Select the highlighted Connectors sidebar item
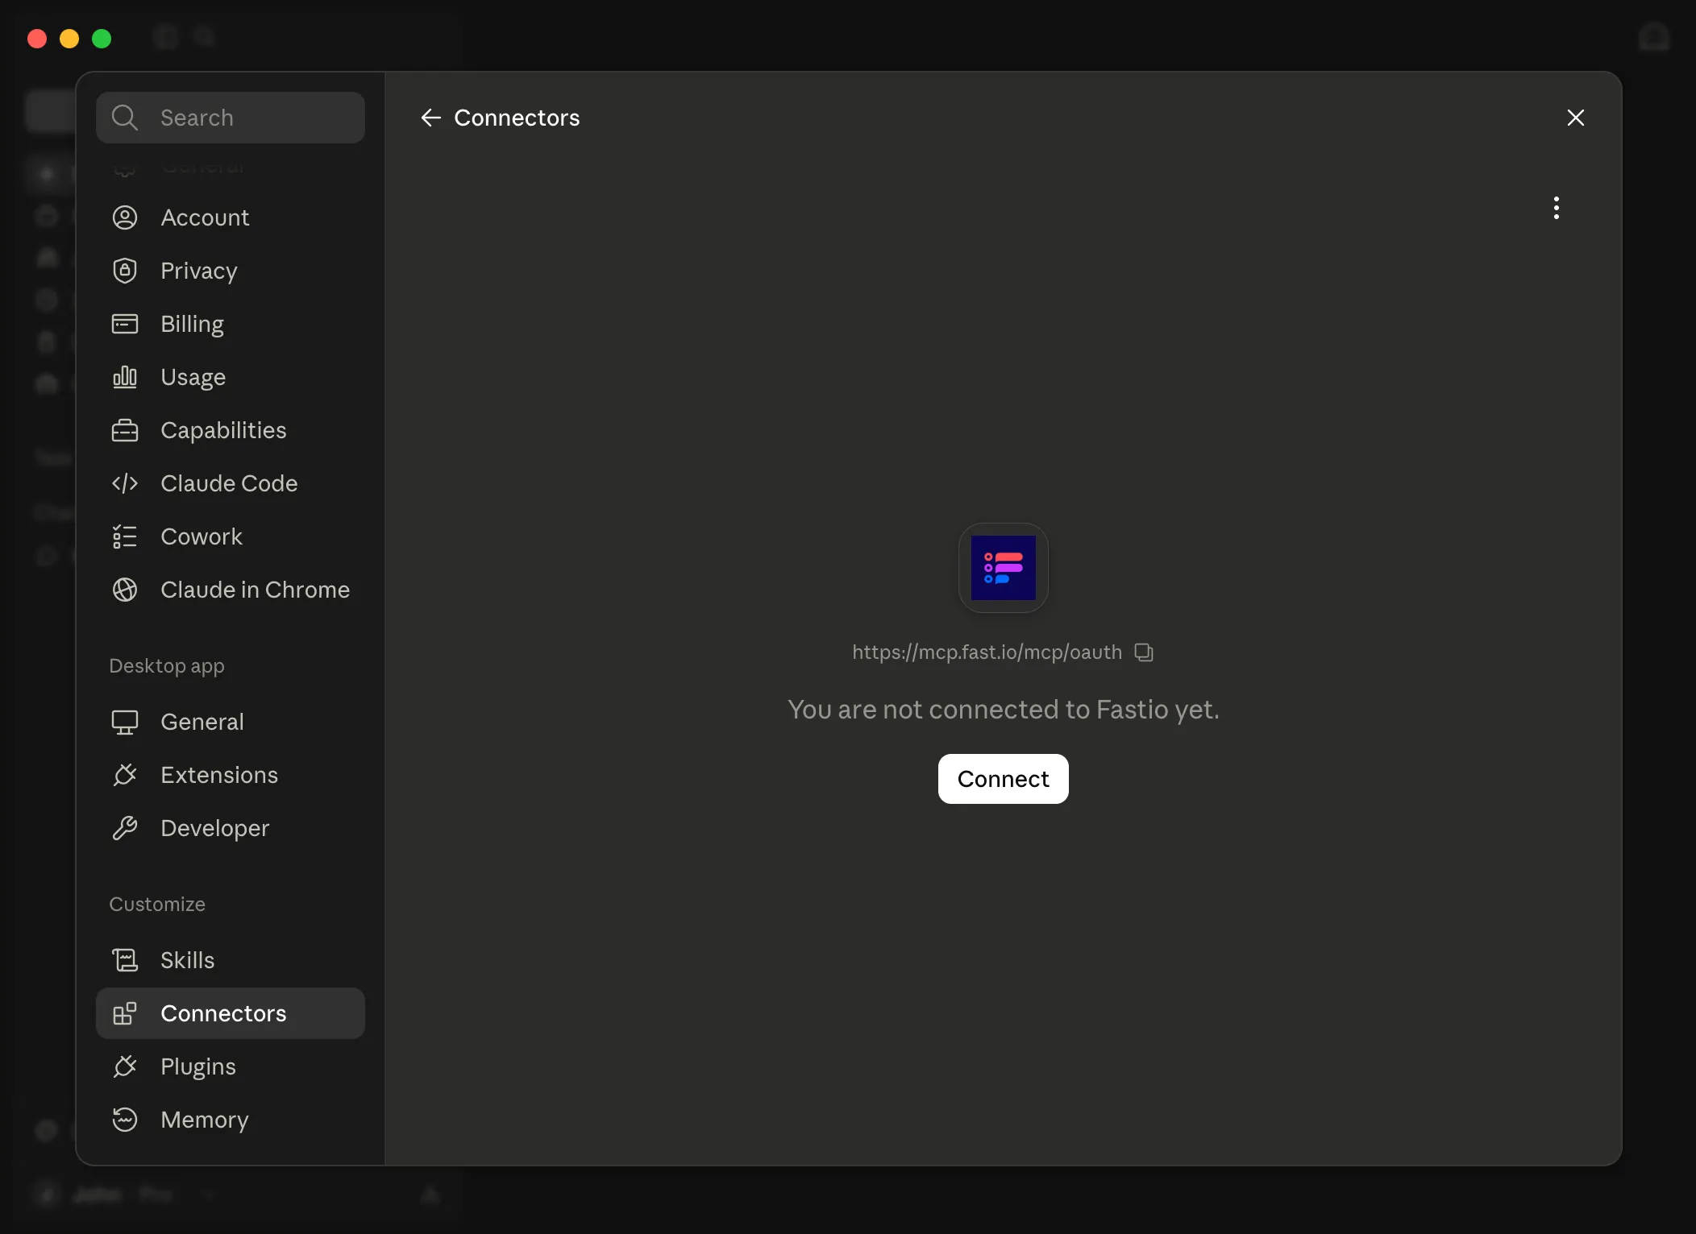Image resolution: width=1696 pixels, height=1234 pixels. (x=231, y=1013)
